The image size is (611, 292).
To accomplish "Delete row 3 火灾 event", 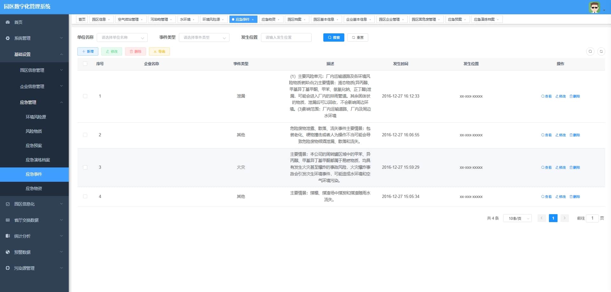I will (x=575, y=167).
